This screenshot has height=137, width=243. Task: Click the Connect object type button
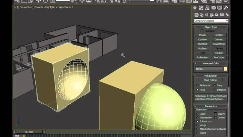coord(219,39)
